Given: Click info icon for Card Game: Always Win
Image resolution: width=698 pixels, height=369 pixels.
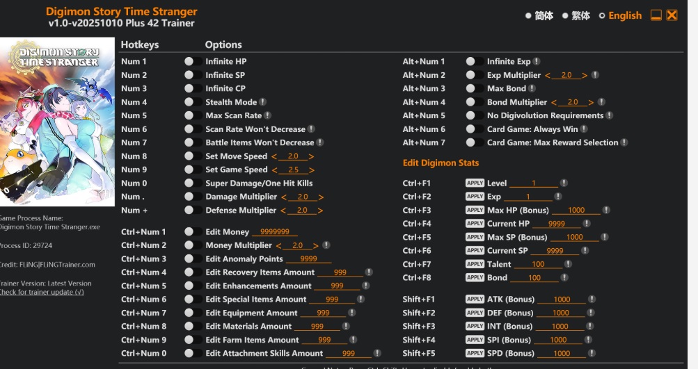Looking at the screenshot, I should coord(584,129).
